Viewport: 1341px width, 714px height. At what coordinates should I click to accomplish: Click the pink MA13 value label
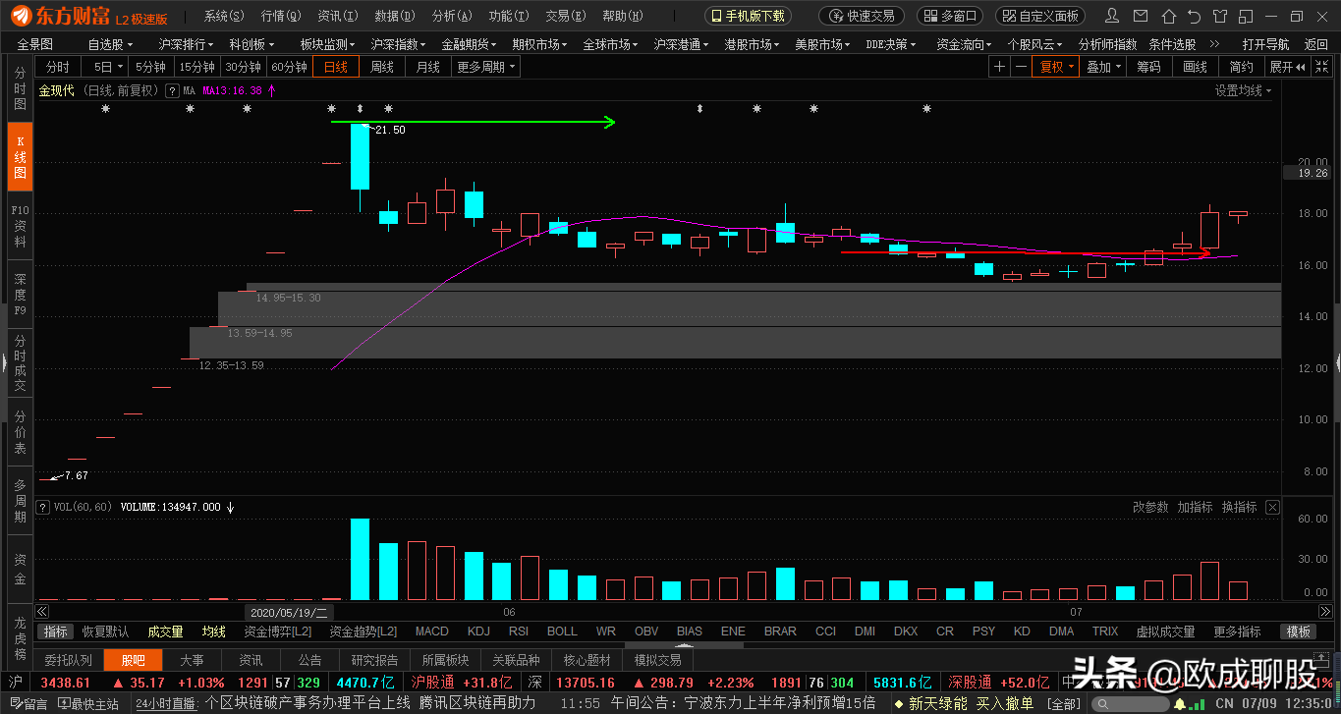click(x=232, y=90)
